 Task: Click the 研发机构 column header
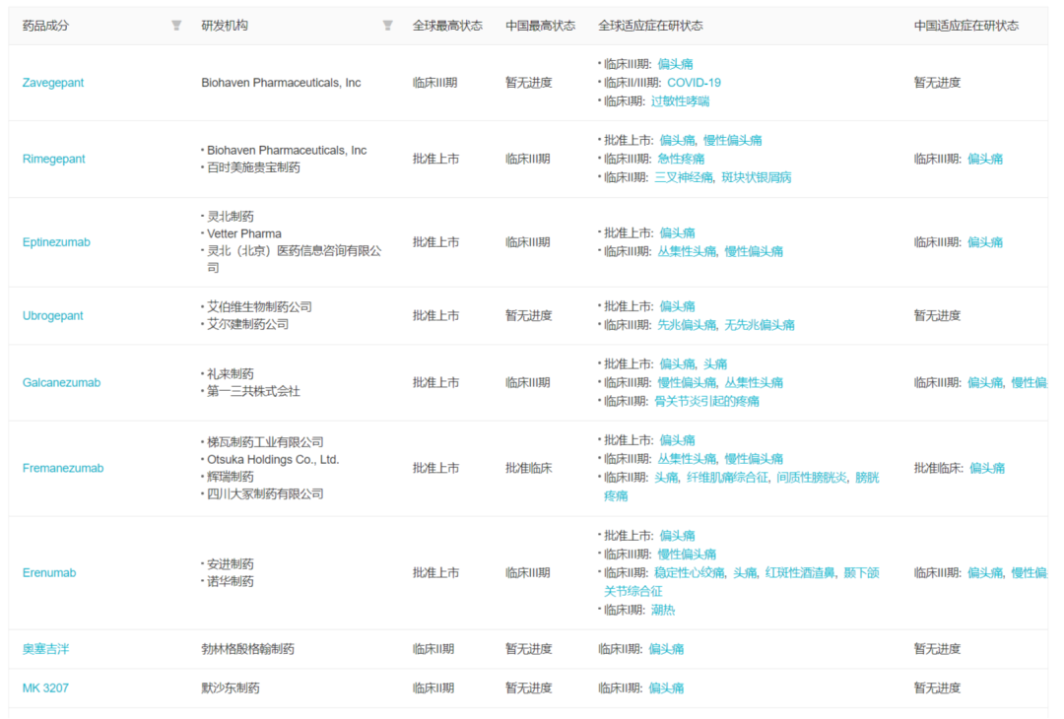[x=225, y=26]
